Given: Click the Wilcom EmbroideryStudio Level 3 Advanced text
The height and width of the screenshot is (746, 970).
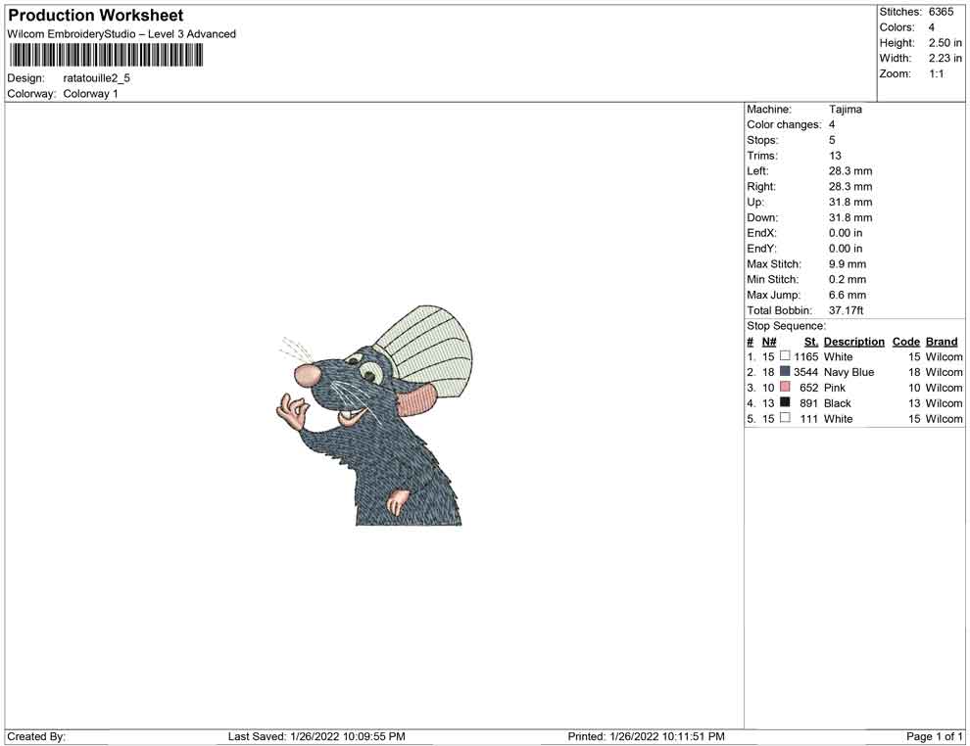Looking at the screenshot, I should click(x=121, y=34).
